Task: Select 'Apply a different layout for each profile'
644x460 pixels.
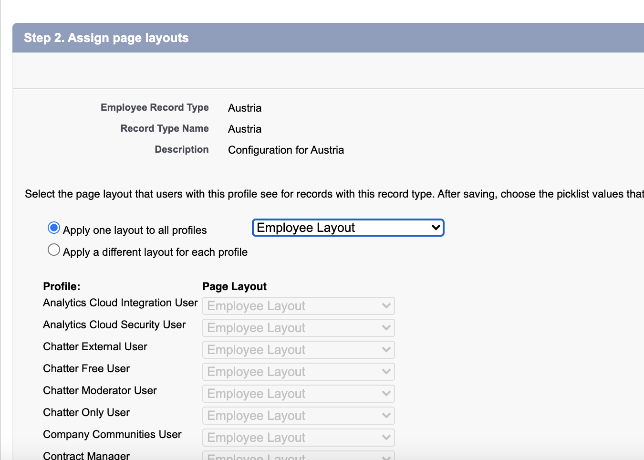Action: [x=54, y=250]
